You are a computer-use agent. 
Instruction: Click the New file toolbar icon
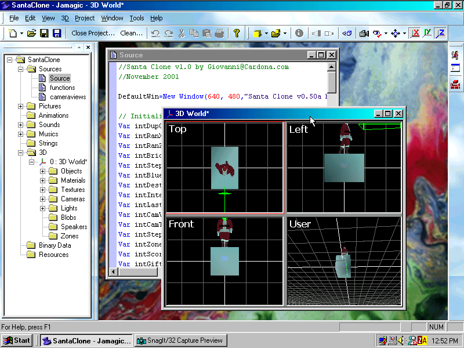[12, 33]
